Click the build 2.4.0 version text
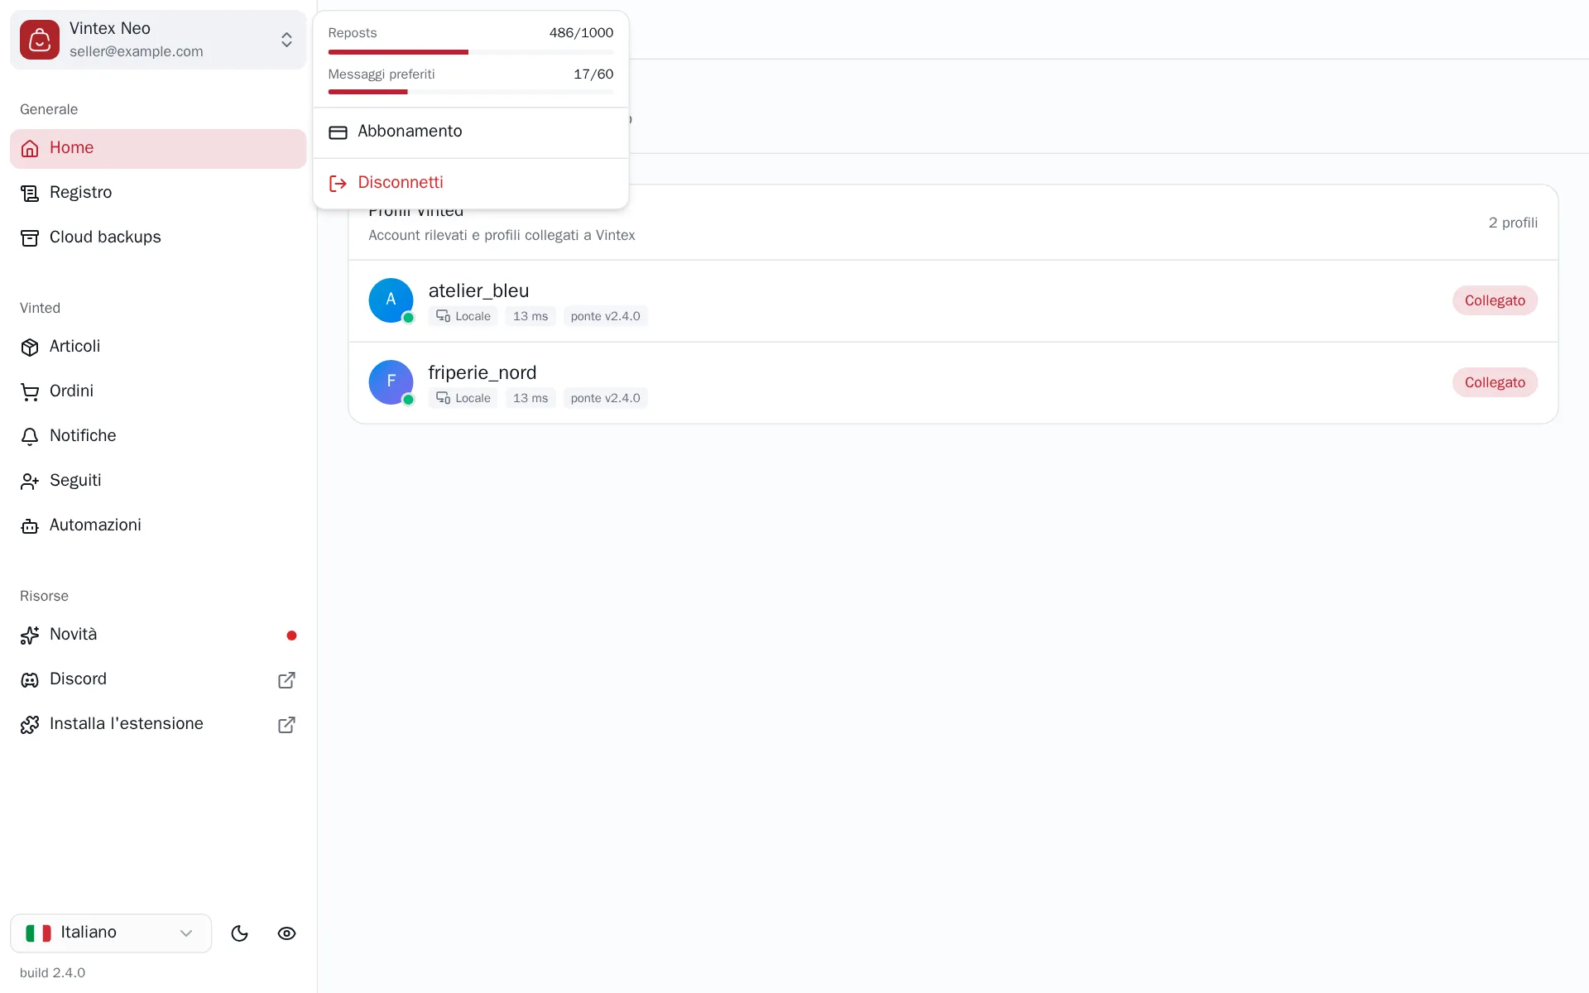 (52, 973)
